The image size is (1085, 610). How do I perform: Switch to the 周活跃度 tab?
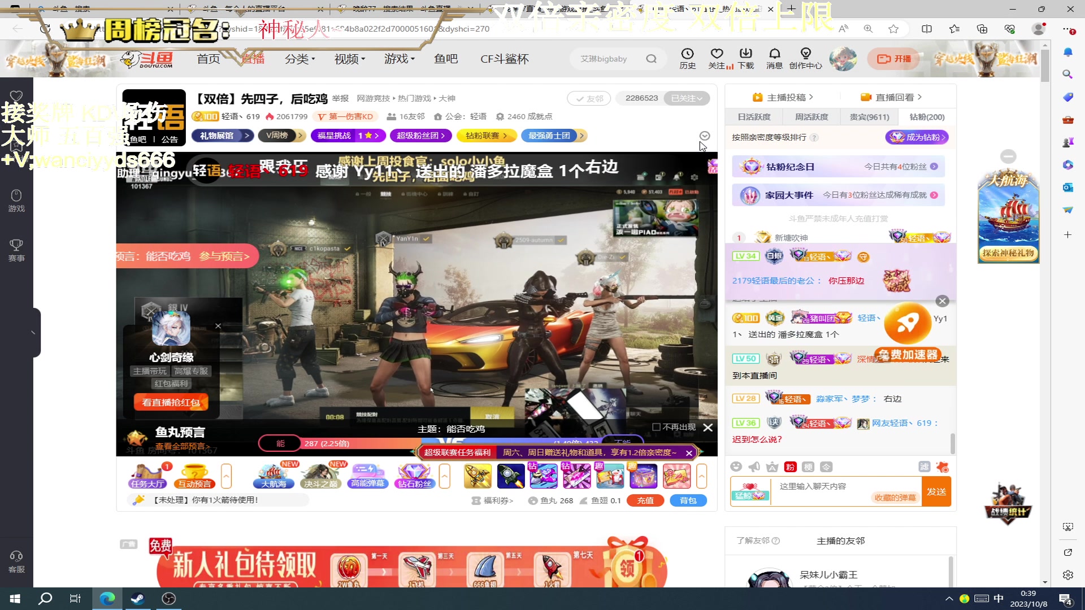[811, 117]
